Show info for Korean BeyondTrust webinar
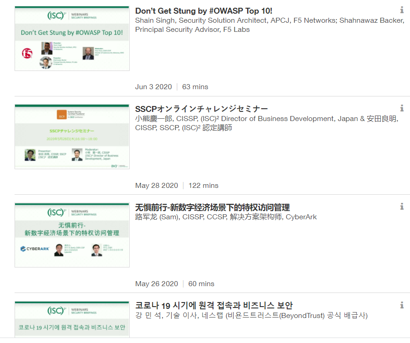Viewport: 410px width, 343px height. pyautogui.click(x=402, y=305)
